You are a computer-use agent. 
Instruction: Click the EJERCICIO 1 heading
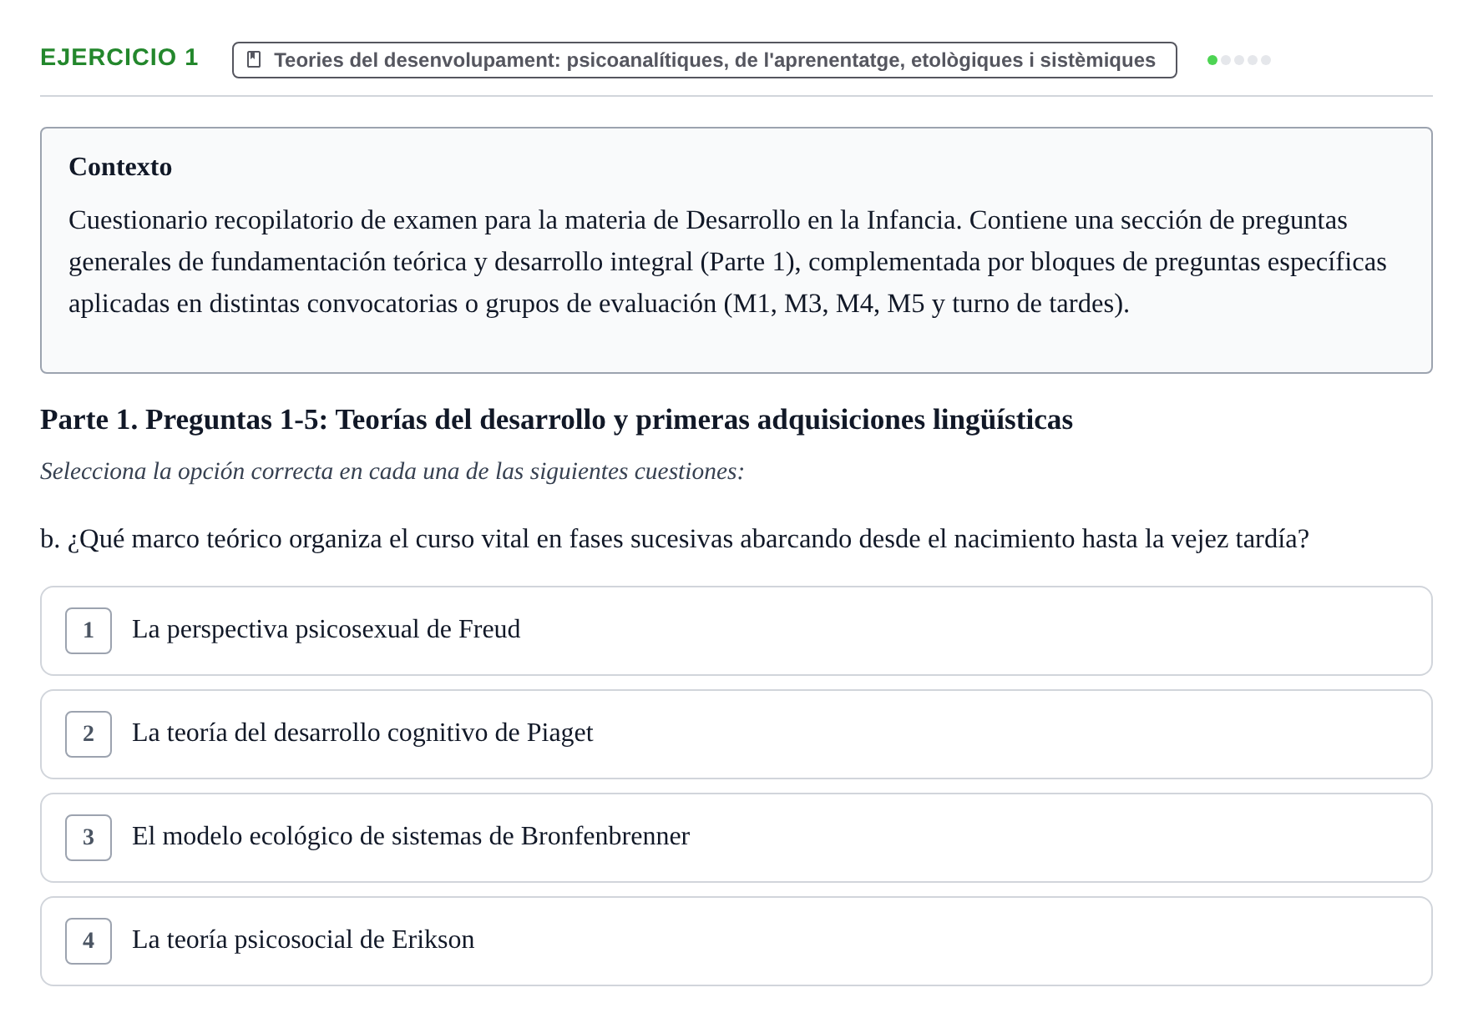click(x=119, y=58)
